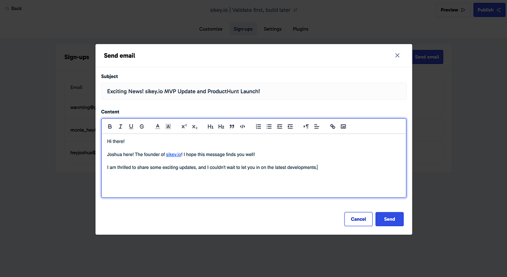Click the Preview button
Viewport: 507px width, 277px height.
453,10
